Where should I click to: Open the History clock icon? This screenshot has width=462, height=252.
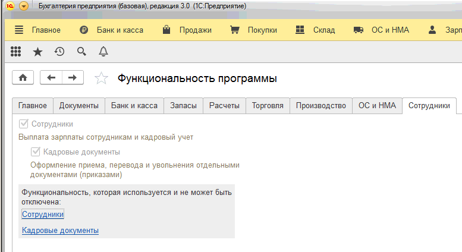[x=59, y=52]
